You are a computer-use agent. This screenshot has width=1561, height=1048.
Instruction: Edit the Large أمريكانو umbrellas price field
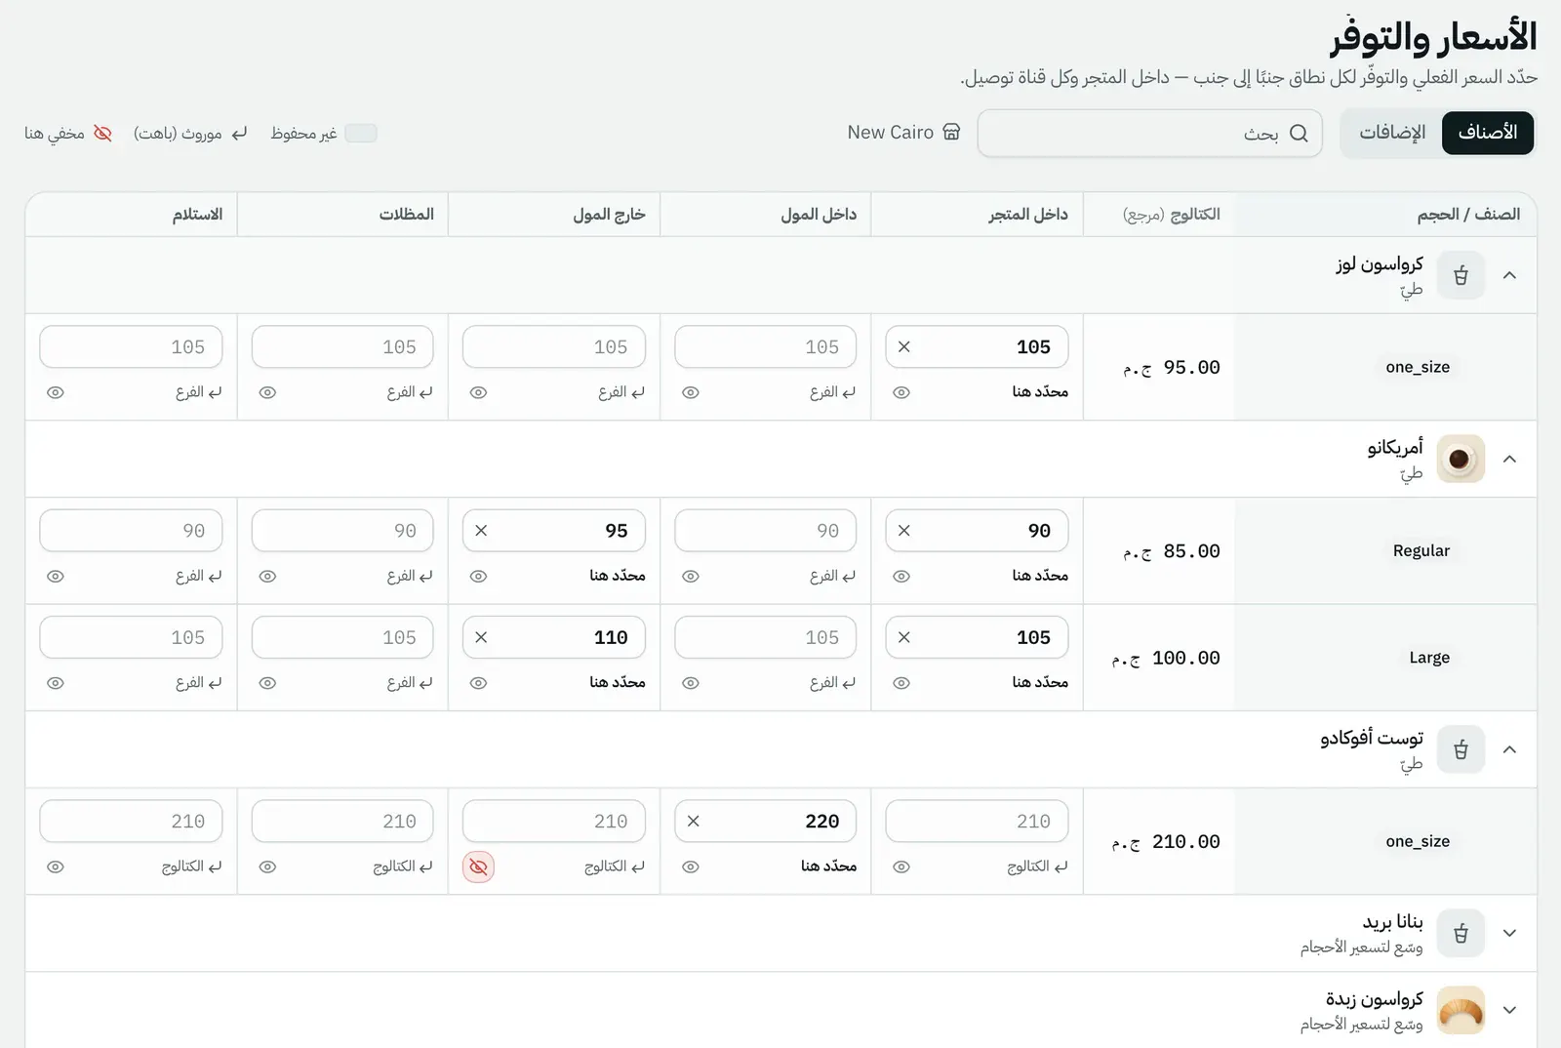tap(342, 637)
